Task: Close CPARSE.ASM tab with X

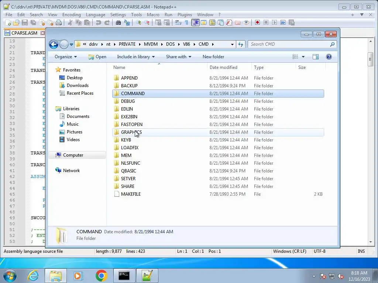Action: pos(42,33)
